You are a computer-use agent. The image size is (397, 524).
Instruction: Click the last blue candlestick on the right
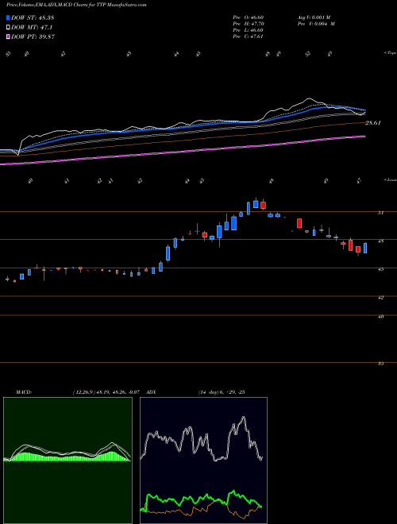point(365,248)
